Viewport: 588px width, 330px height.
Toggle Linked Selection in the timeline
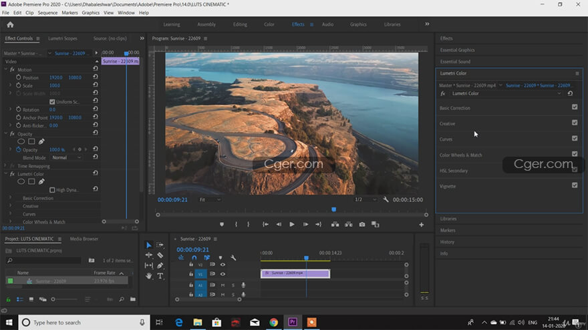206,258
